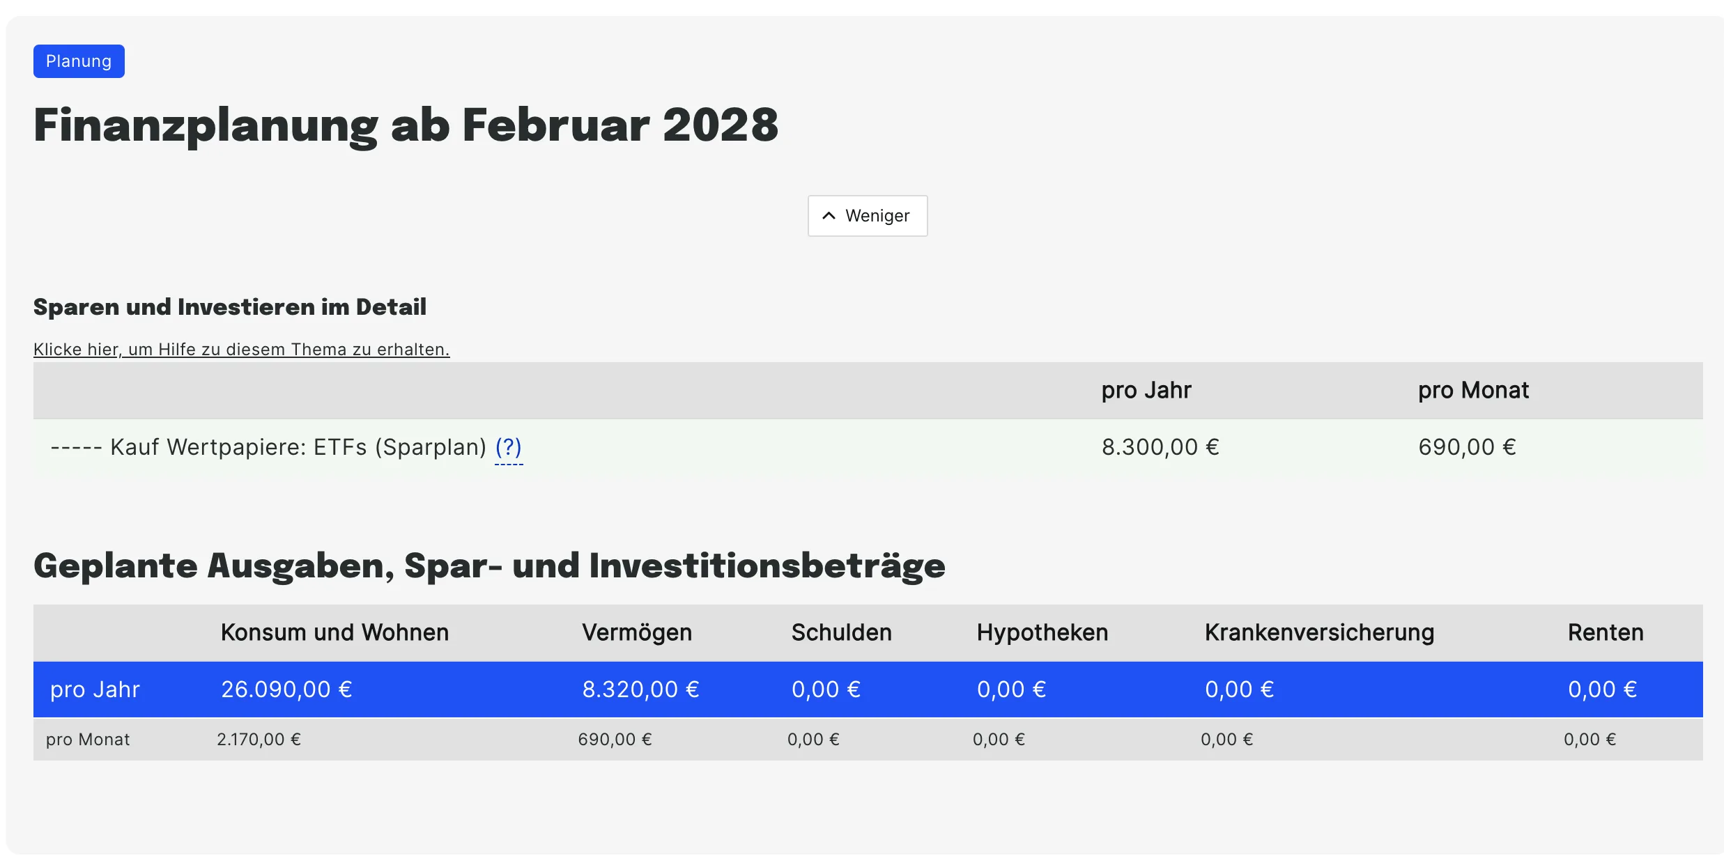1724x865 pixels.
Task: Click the Renten column header
Action: (1606, 632)
